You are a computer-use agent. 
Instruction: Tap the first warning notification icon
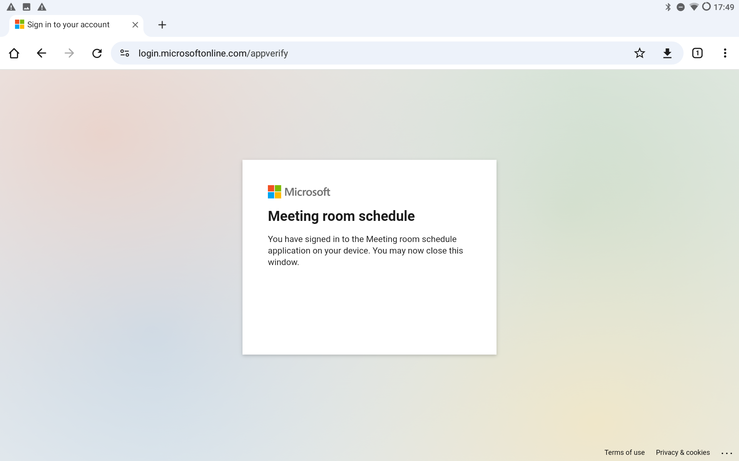click(11, 7)
